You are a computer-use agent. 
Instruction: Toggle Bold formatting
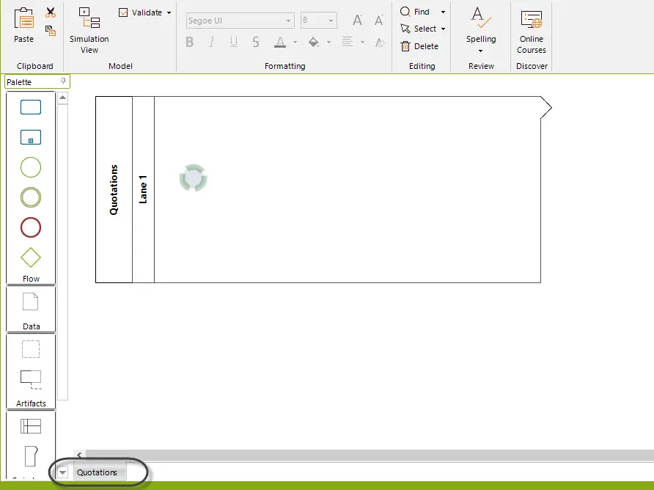(x=190, y=42)
